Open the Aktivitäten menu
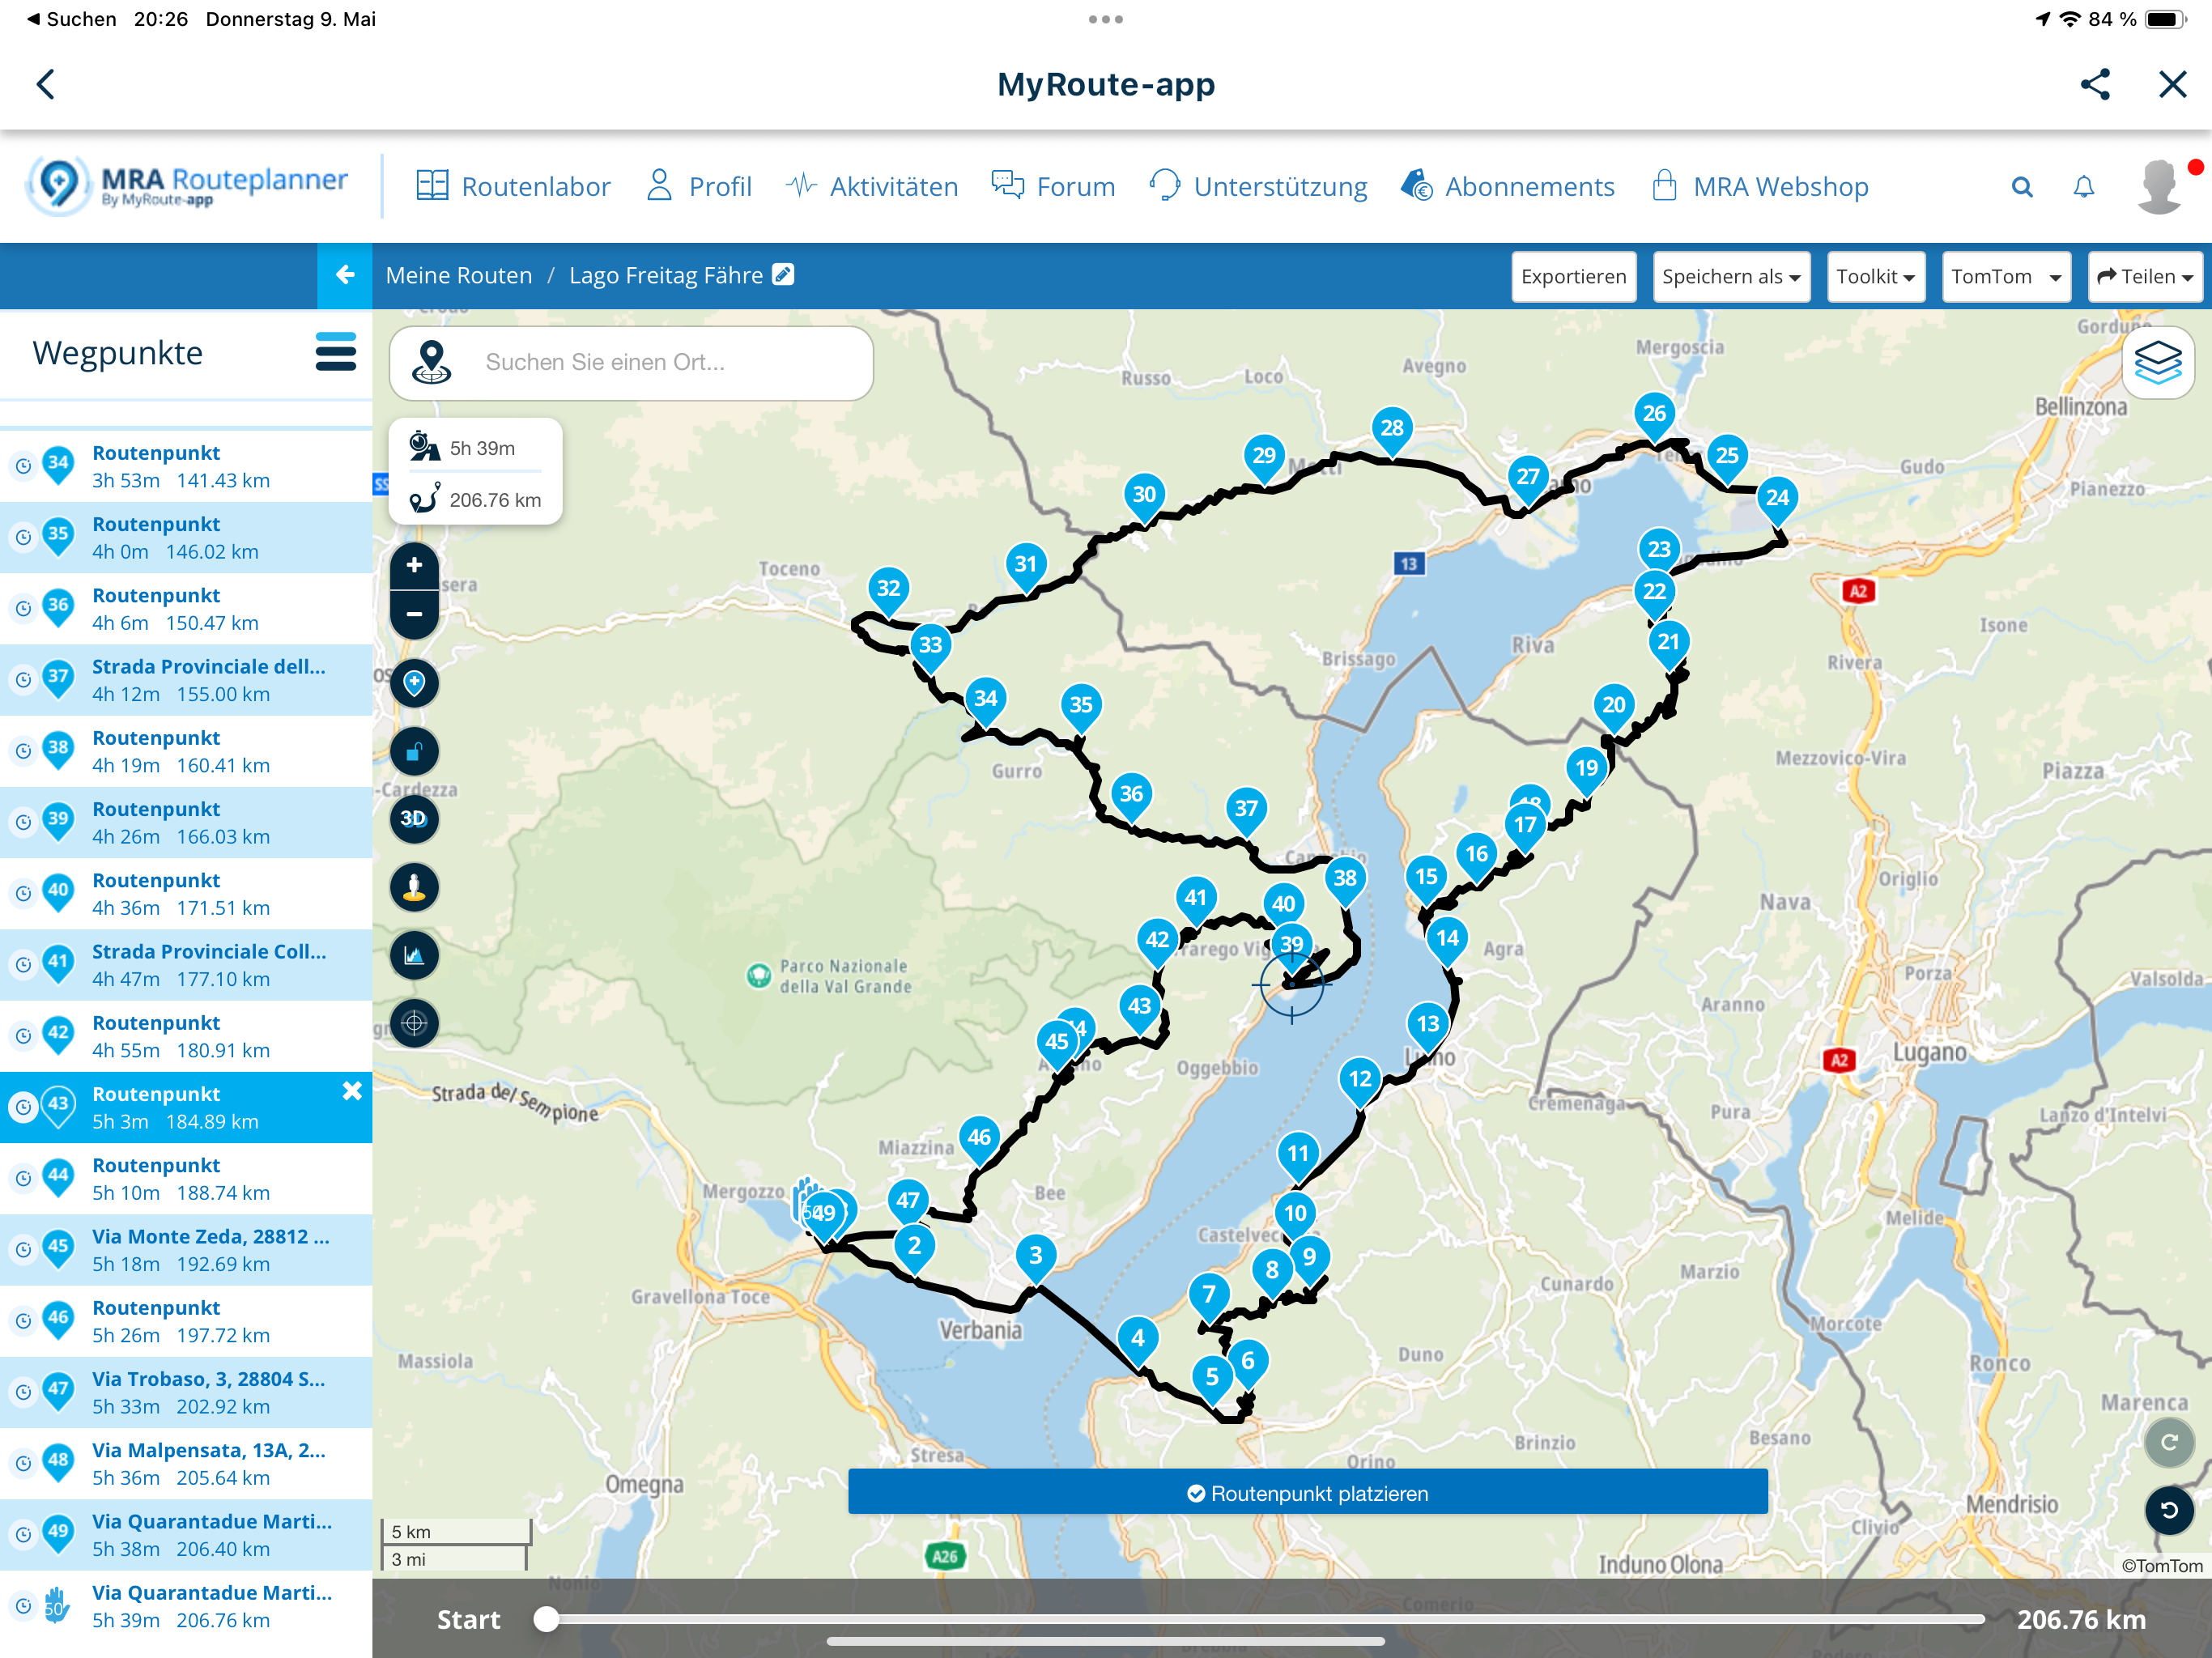 point(871,187)
